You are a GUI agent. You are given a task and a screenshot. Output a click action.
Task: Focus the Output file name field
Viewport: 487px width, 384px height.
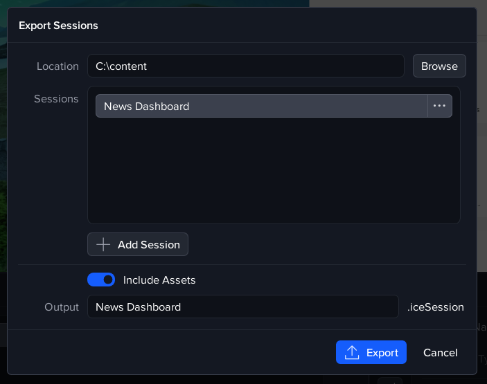[x=242, y=307]
